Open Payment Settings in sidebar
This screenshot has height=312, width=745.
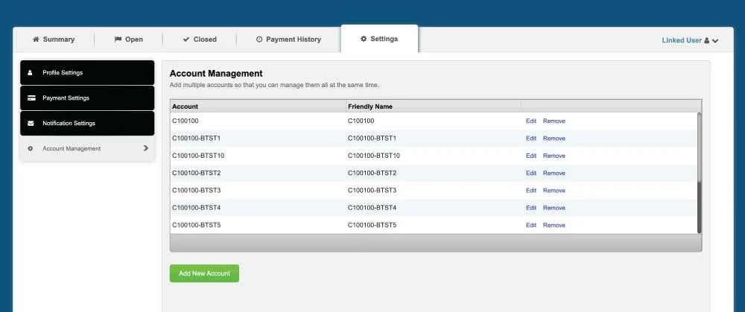87,98
